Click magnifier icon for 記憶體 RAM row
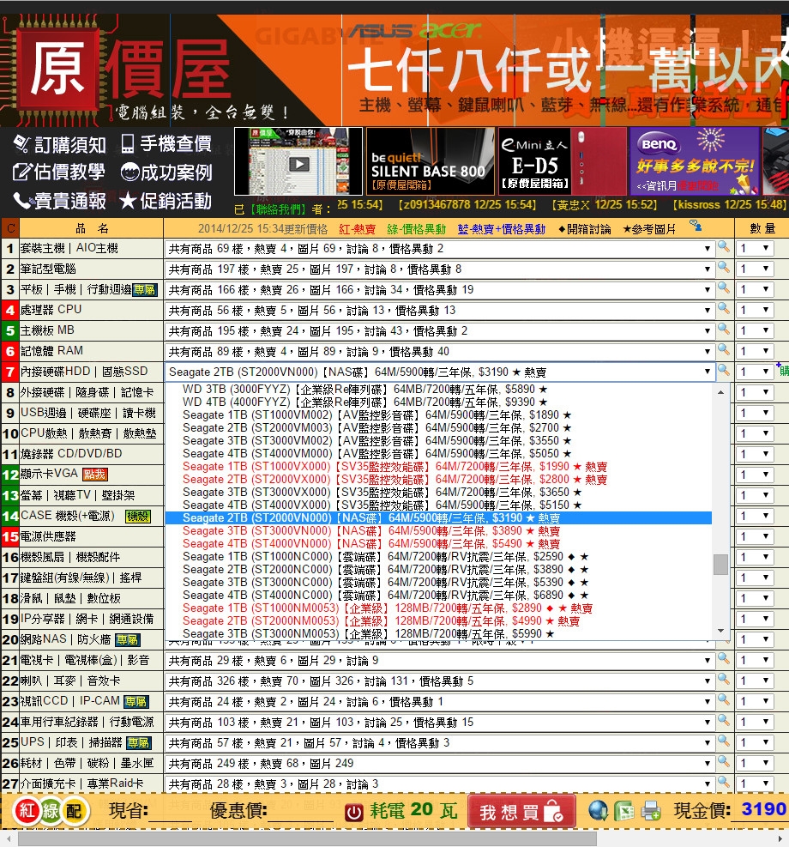Screen dimensions: 789x847 click(724, 350)
